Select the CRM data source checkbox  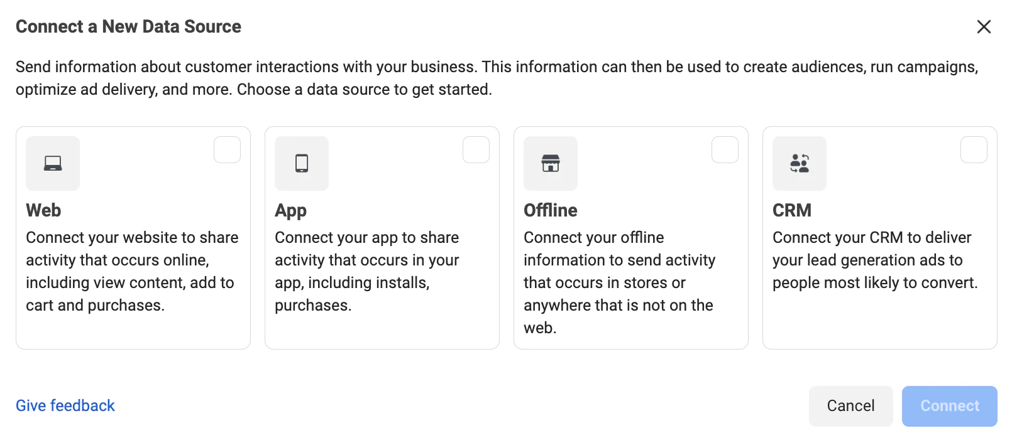point(974,150)
